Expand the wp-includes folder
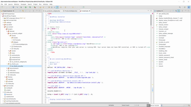This screenshot has height=107, width=191. pos(3,86)
